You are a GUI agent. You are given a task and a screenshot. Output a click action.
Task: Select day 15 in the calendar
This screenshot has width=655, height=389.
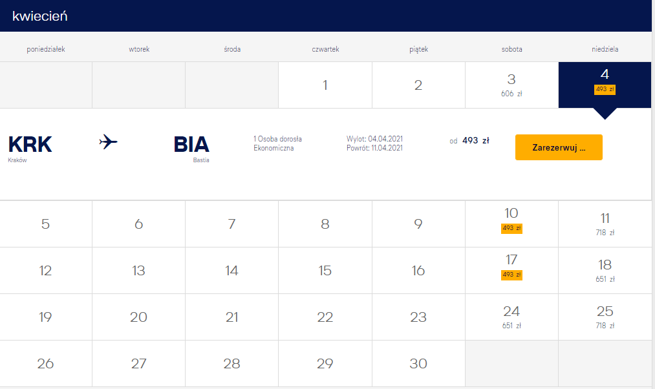[x=325, y=271]
